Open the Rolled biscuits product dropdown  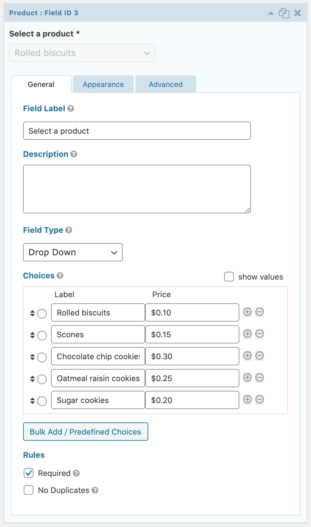(x=82, y=53)
